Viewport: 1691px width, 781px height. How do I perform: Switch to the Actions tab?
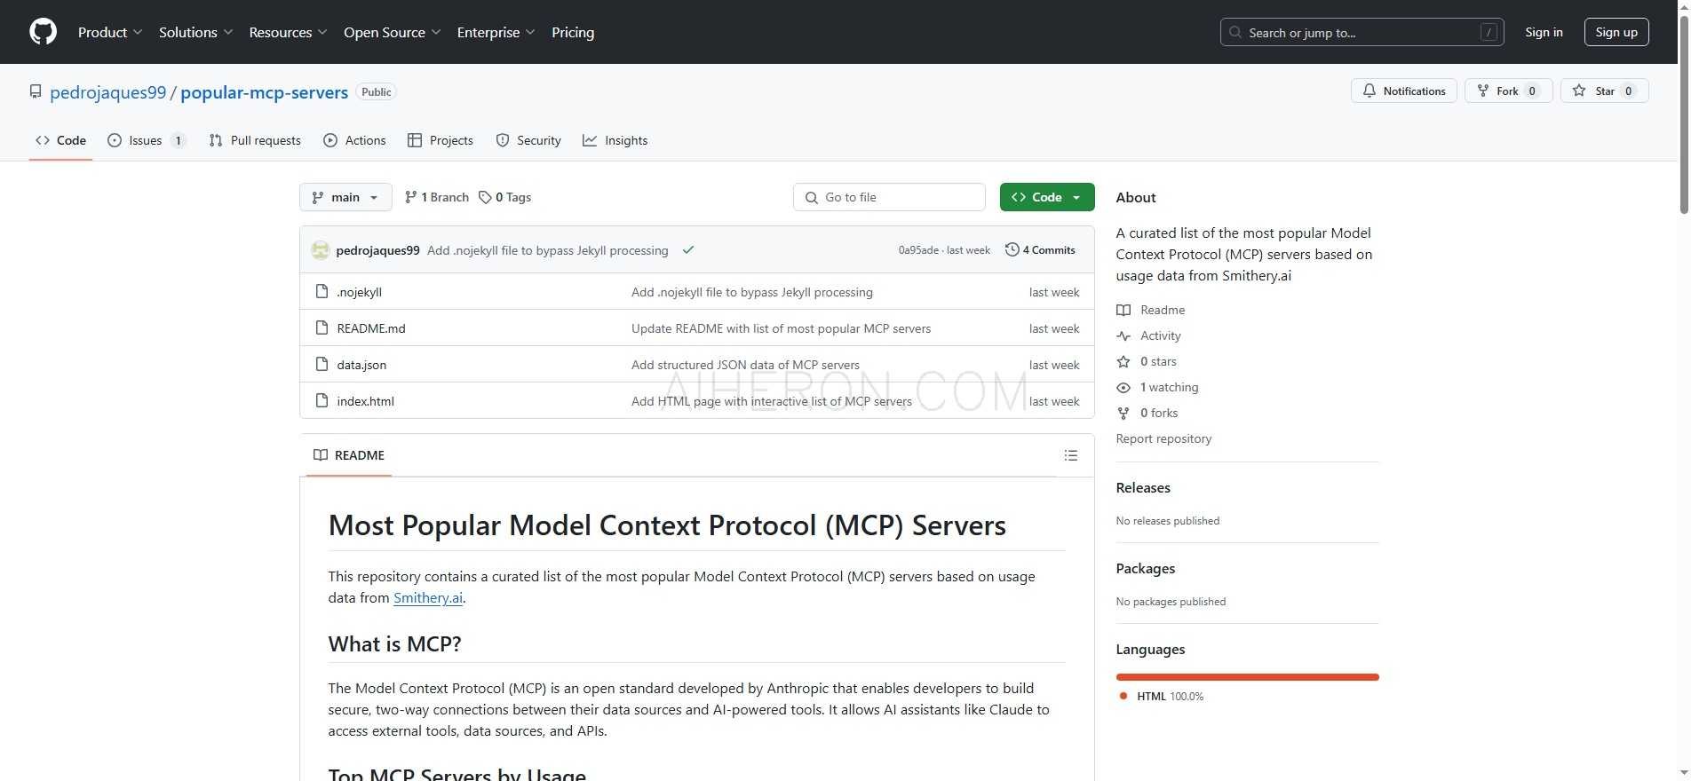(354, 140)
